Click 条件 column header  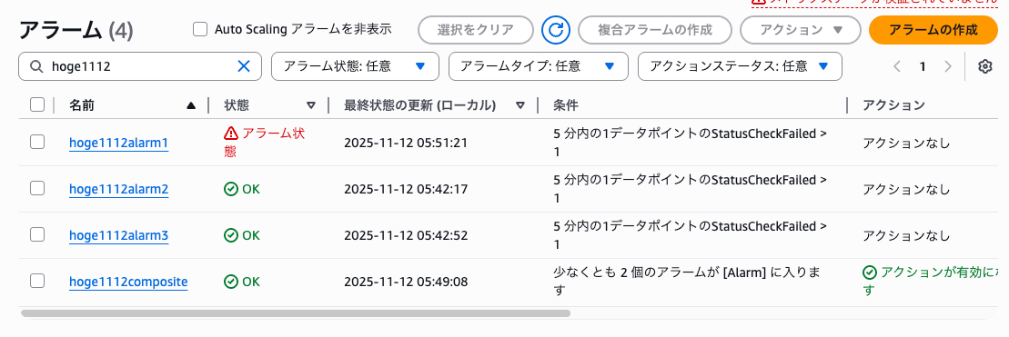[x=566, y=105]
